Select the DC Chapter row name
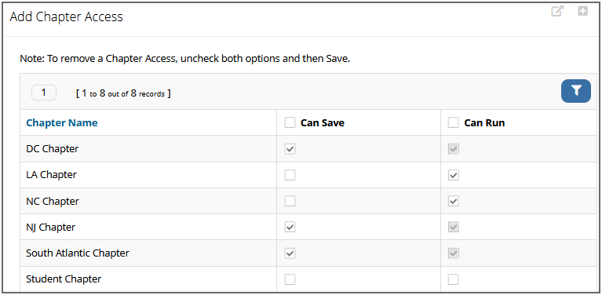This screenshot has height=295, width=602. click(53, 149)
